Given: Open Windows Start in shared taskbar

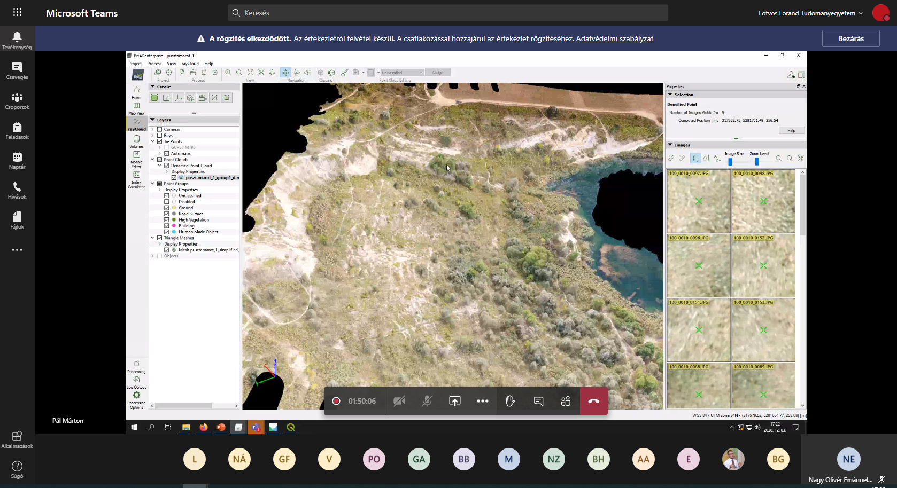Looking at the screenshot, I should click(x=134, y=427).
